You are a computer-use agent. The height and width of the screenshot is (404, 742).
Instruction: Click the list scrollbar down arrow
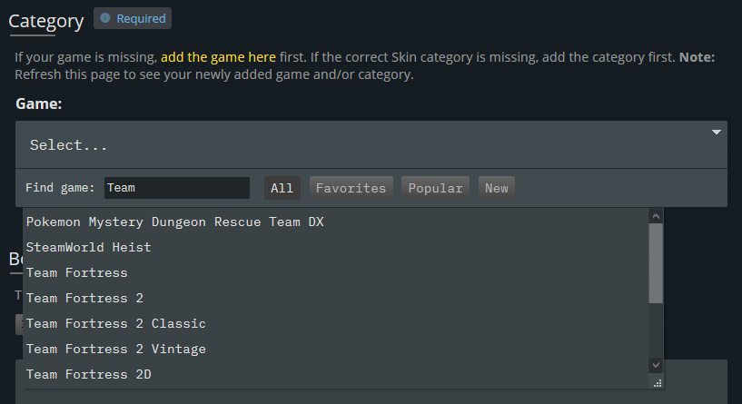coord(656,365)
